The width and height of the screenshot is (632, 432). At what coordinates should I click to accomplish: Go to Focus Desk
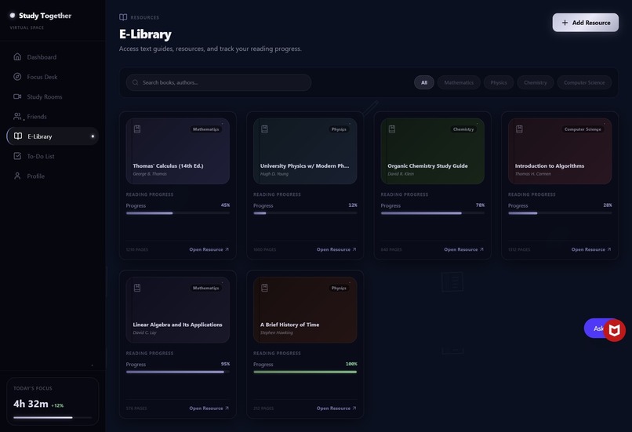click(x=53, y=77)
